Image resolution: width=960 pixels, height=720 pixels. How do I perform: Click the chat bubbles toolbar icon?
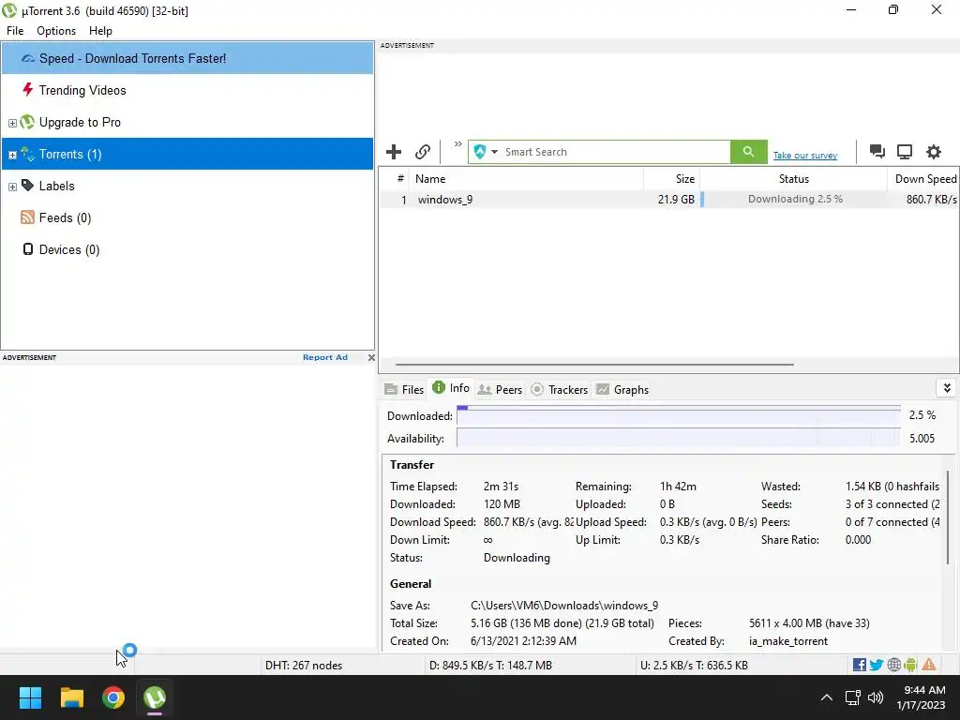877,152
